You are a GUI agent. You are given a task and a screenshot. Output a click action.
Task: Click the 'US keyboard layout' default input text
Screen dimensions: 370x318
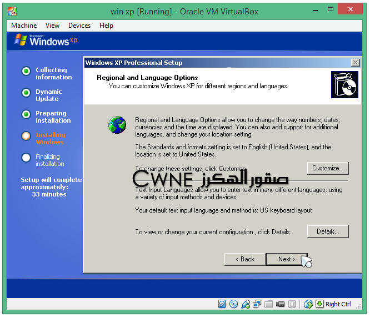[x=286, y=210]
